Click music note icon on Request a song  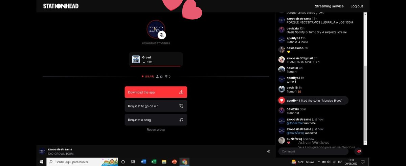tap(181, 120)
